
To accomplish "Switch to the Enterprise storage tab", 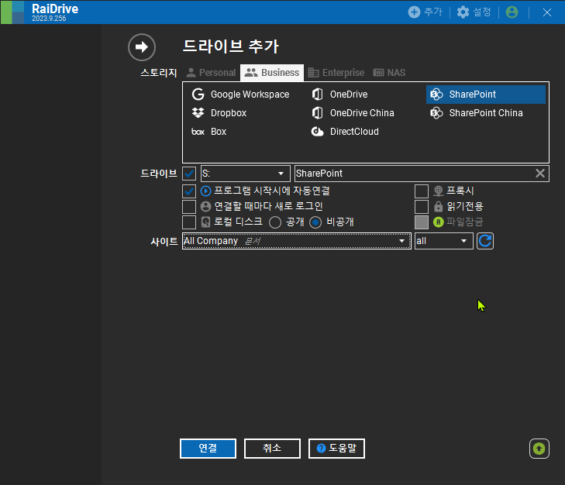I will click(x=336, y=73).
